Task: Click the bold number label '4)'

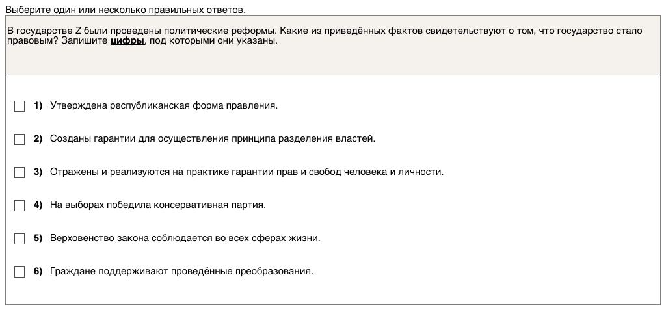Action: coord(38,205)
